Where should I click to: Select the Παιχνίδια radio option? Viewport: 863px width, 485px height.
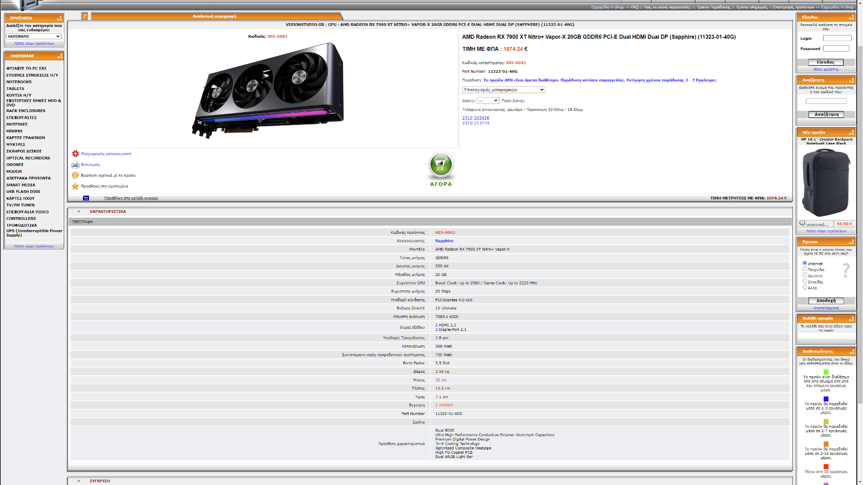click(805, 269)
